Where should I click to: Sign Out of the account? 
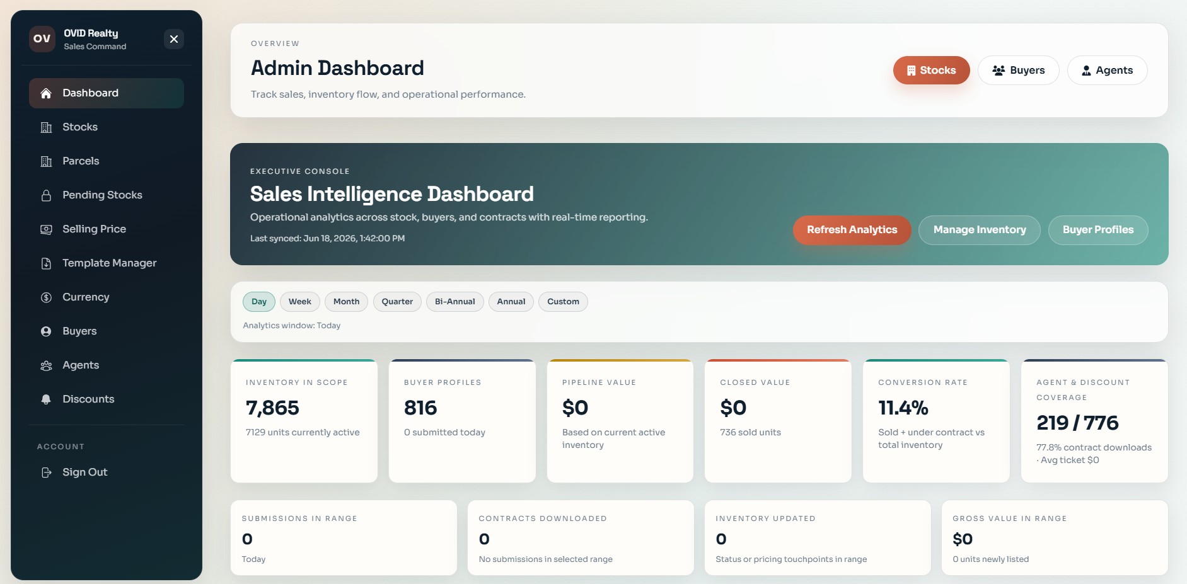click(x=107, y=472)
